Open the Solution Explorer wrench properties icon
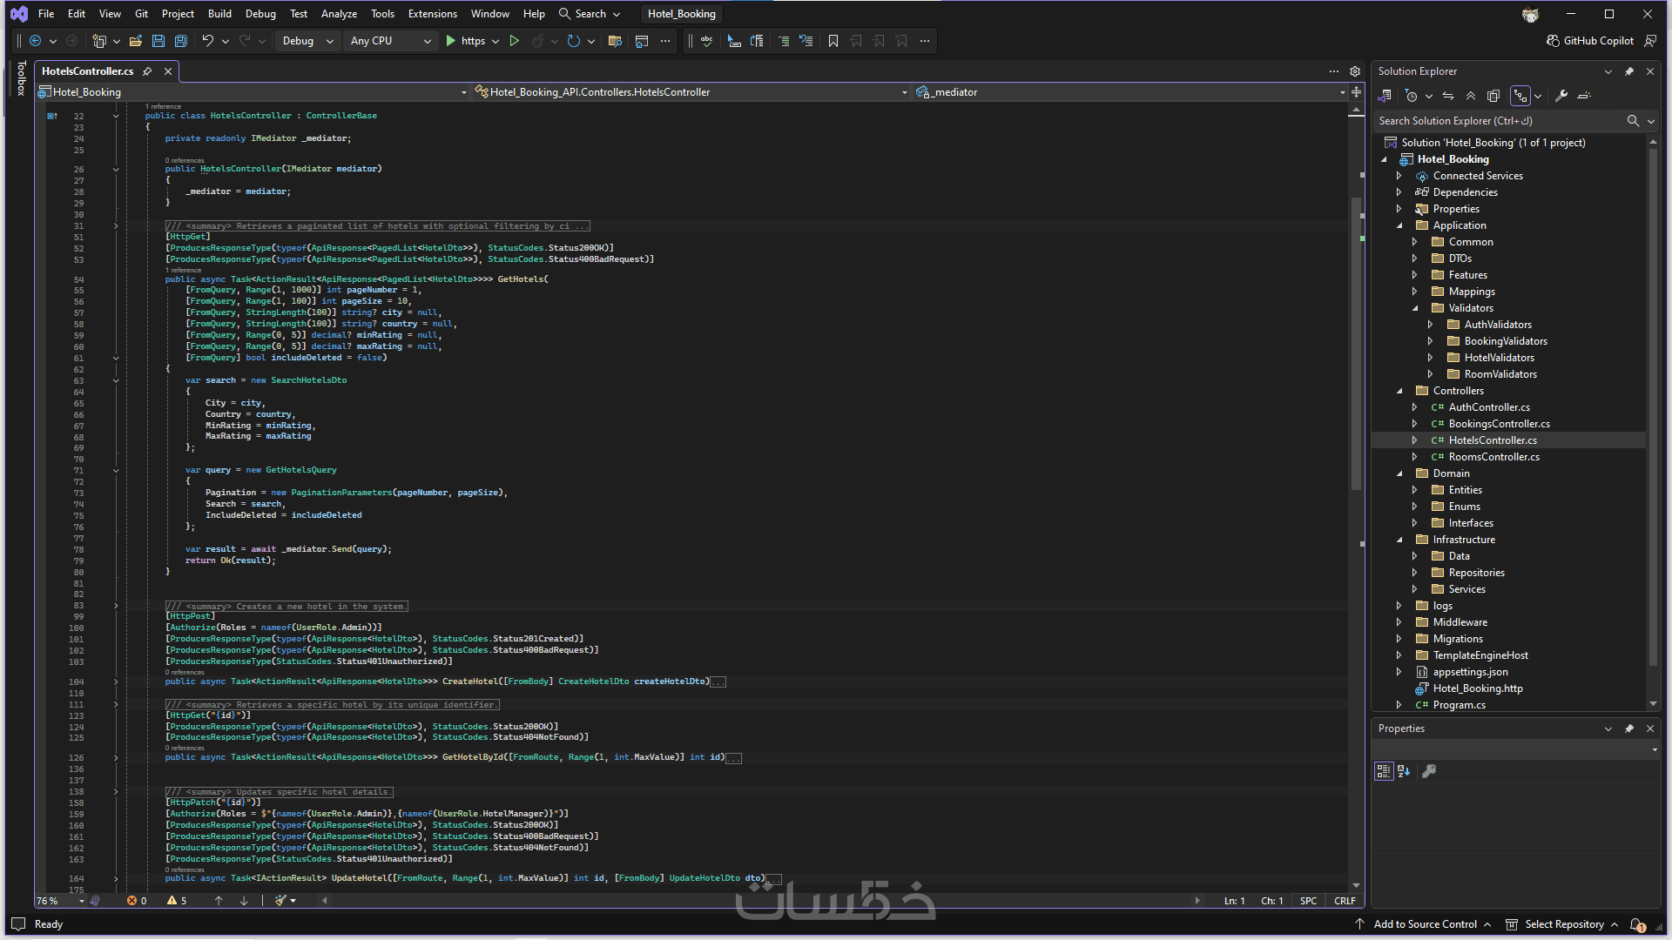The width and height of the screenshot is (1672, 940). click(x=1561, y=96)
